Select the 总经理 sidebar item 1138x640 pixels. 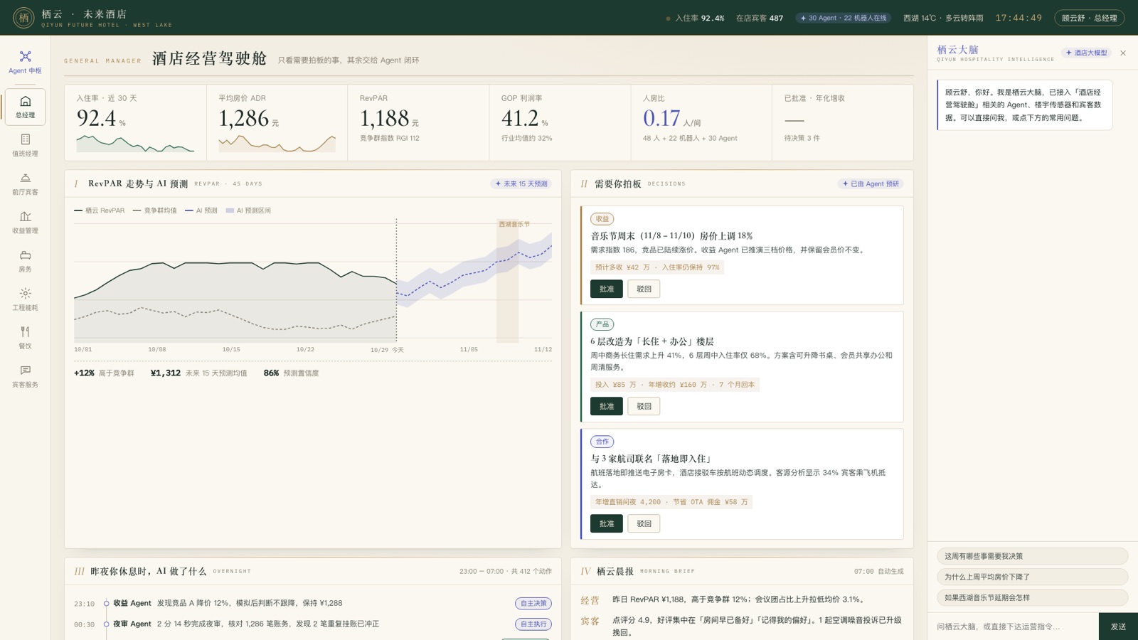[25, 107]
